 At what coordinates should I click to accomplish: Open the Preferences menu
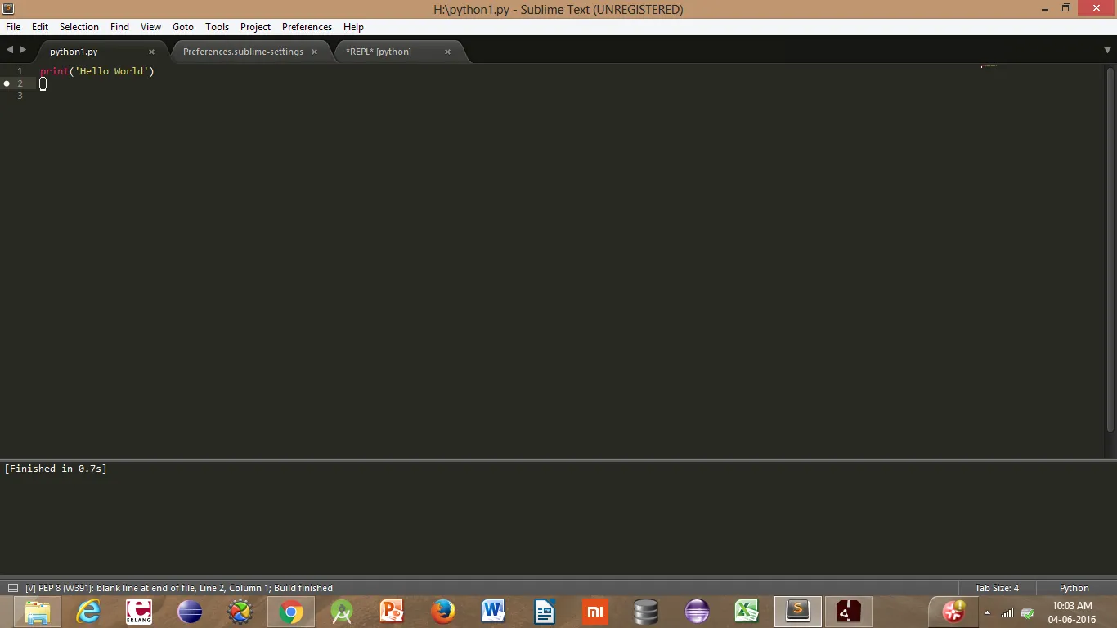point(307,27)
